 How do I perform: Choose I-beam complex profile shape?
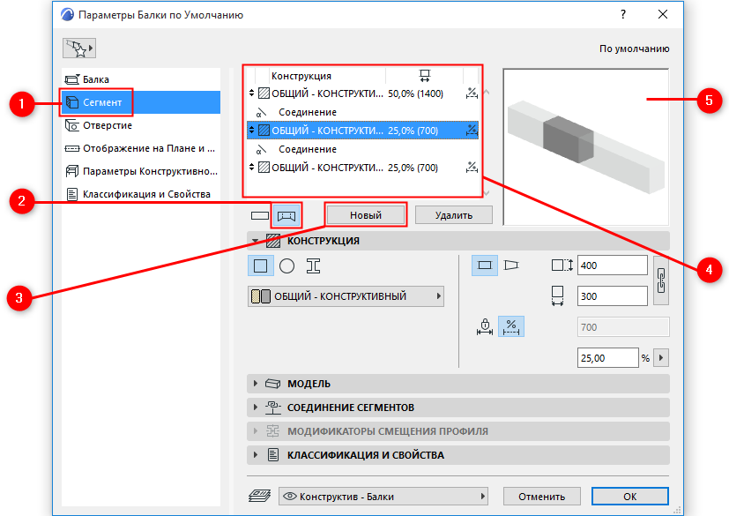coord(313,265)
